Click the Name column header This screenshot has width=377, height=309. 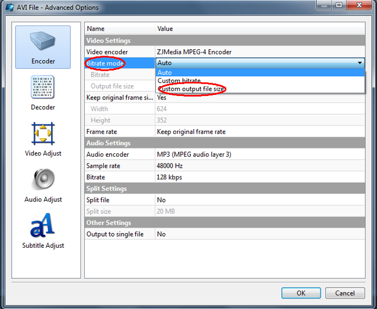pyautogui.click(x=119, y=28)
